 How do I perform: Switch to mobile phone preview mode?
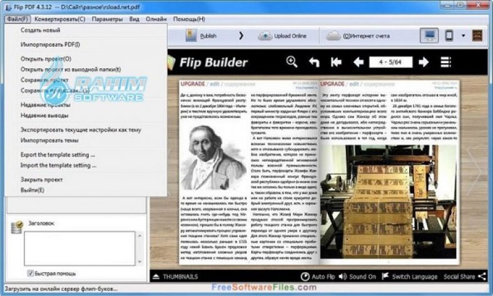(449, 36)
